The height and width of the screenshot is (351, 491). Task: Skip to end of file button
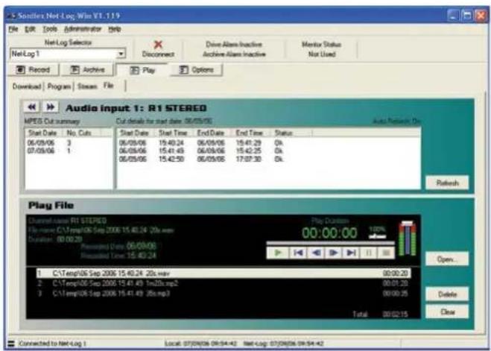click(x=351, y=253)
